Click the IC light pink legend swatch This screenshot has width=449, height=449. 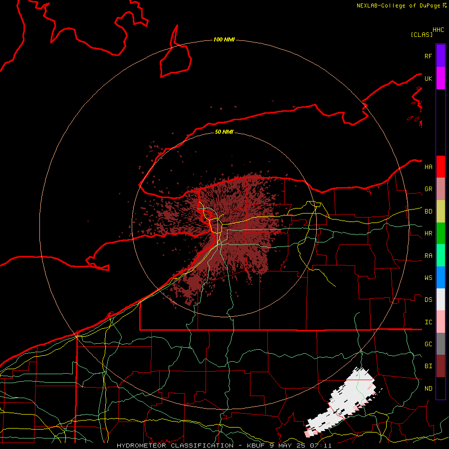pyautogui.click(x=441, y=322)
